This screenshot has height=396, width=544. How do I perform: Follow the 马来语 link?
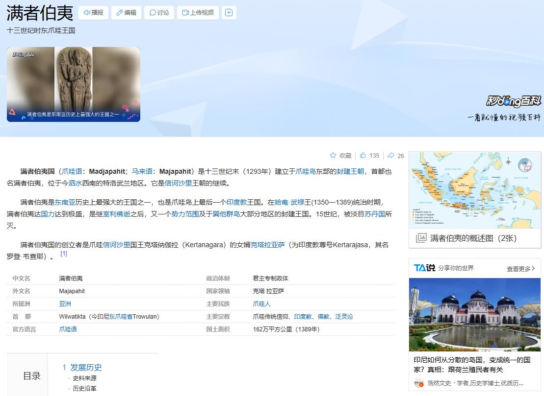[142, 171]
